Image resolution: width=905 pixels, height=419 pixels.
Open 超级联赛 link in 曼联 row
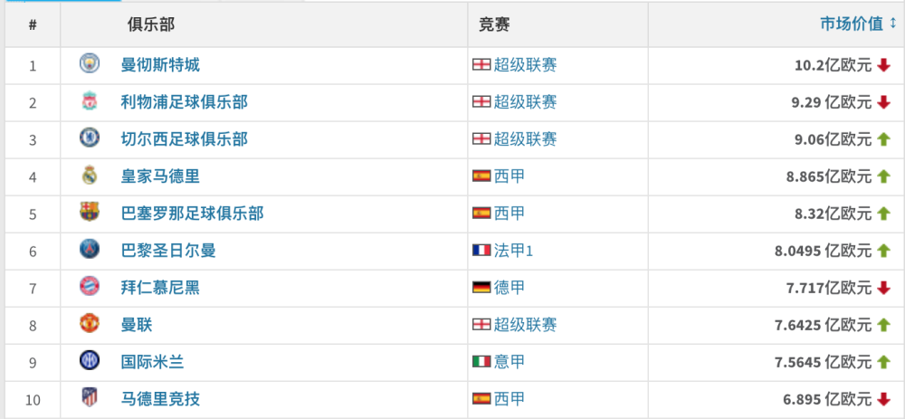[x=525, y=325]
